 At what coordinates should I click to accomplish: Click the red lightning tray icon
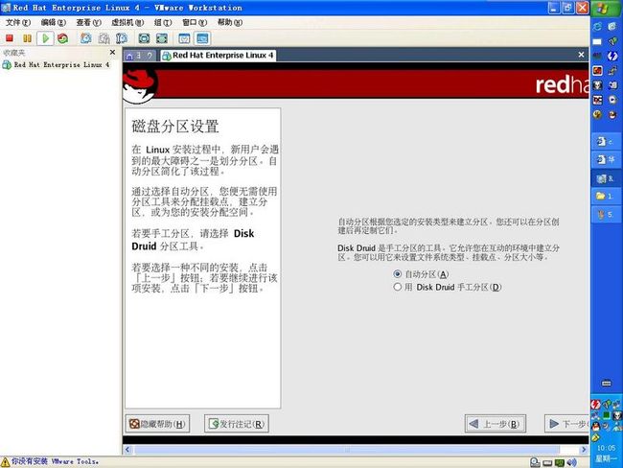(x=595, y=405)
